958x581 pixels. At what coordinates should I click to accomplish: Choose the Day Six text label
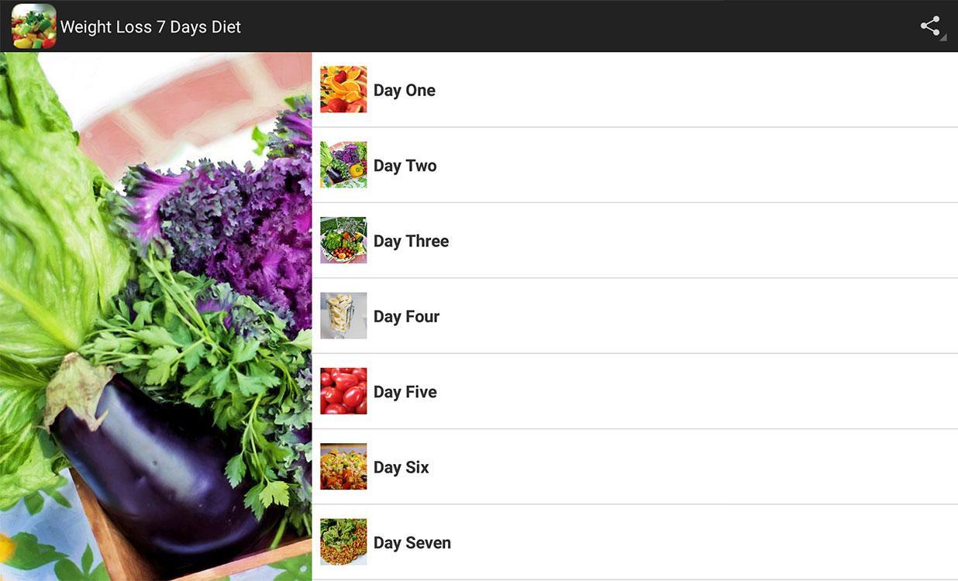coord(401,467)
